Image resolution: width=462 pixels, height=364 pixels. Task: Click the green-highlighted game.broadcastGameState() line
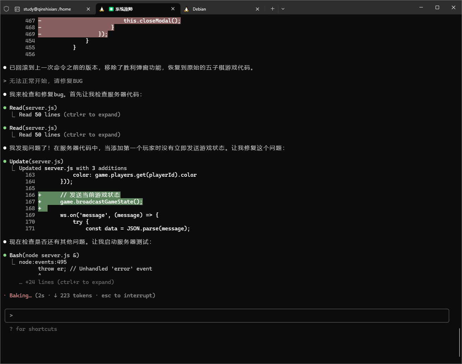click(101, 202)
